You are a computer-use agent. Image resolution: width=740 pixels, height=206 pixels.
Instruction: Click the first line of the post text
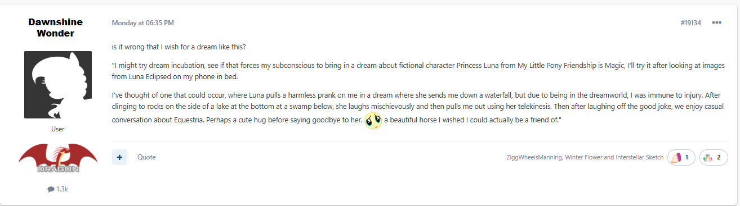tap(179, 47)
